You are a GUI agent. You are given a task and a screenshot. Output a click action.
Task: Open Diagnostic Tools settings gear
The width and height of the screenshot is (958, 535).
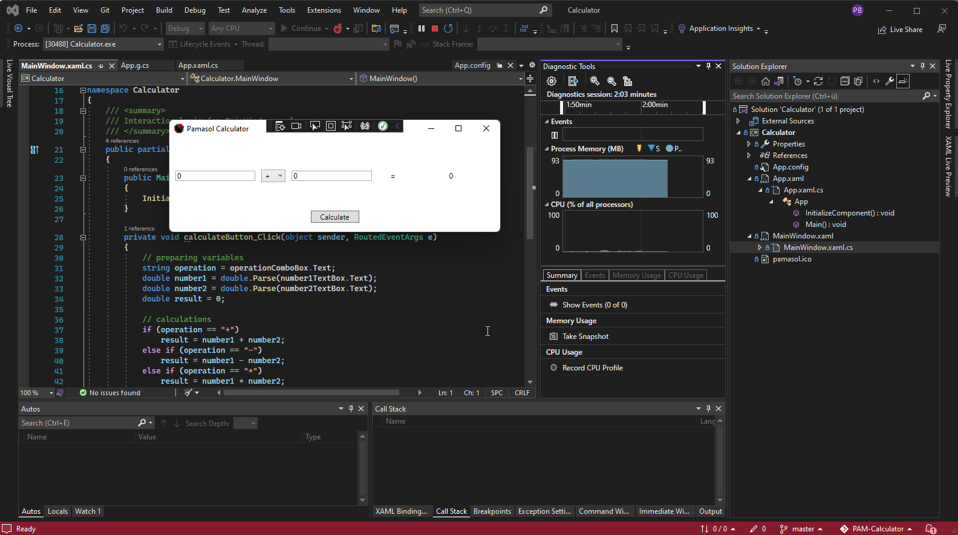point(552,81)
